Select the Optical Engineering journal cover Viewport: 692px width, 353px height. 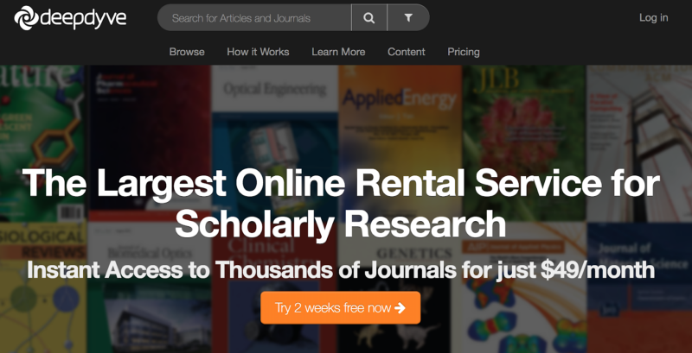274,143
